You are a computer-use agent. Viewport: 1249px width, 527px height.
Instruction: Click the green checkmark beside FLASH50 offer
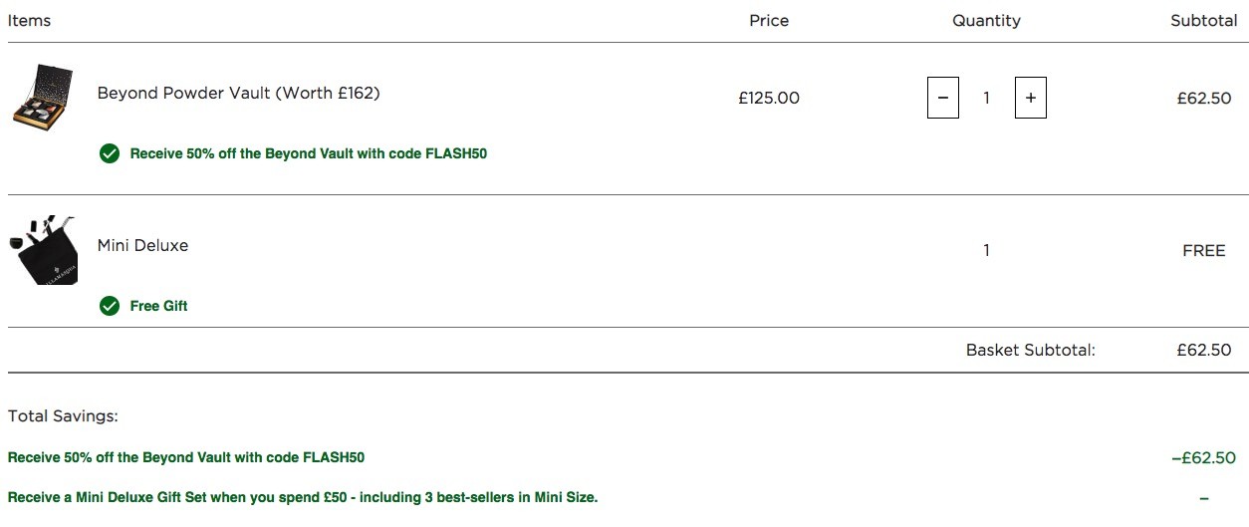[110, 153]
